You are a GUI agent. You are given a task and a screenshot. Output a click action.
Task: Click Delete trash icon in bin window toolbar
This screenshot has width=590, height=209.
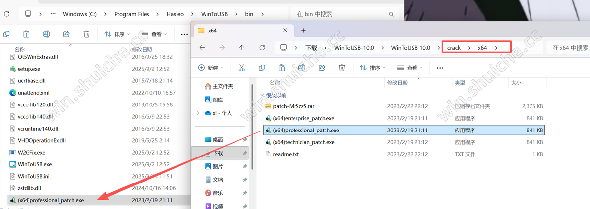[86, 34]
